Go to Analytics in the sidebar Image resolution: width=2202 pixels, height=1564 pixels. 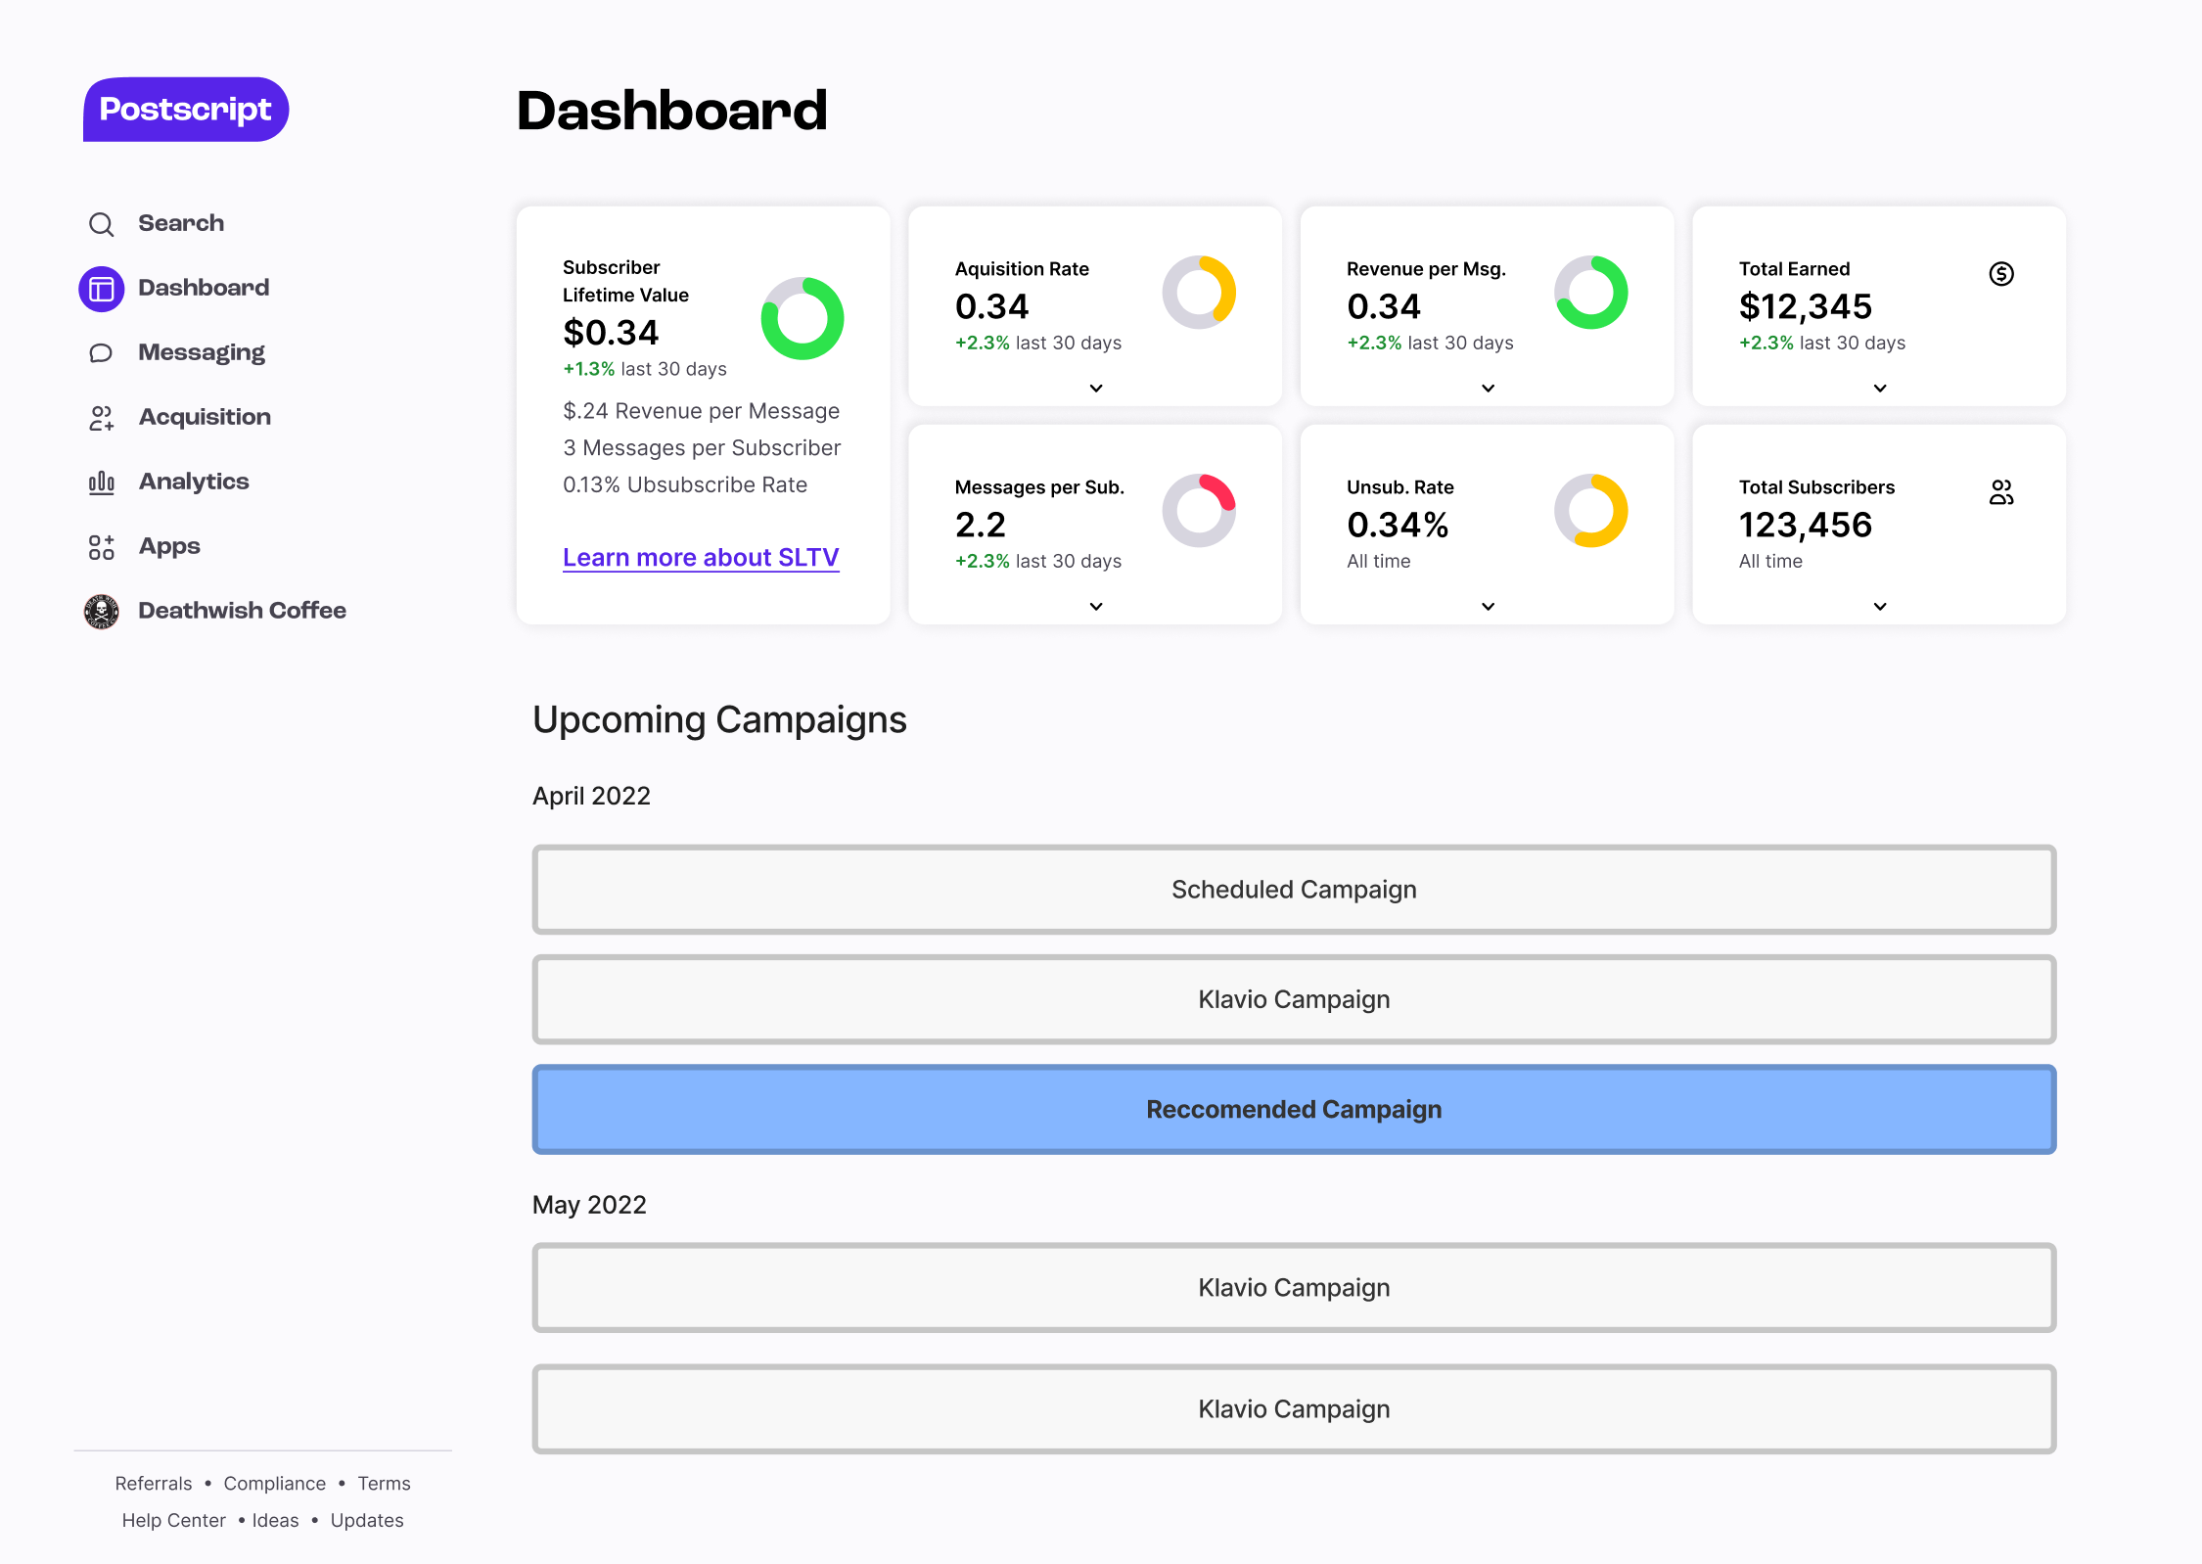[x=194, y=482]
